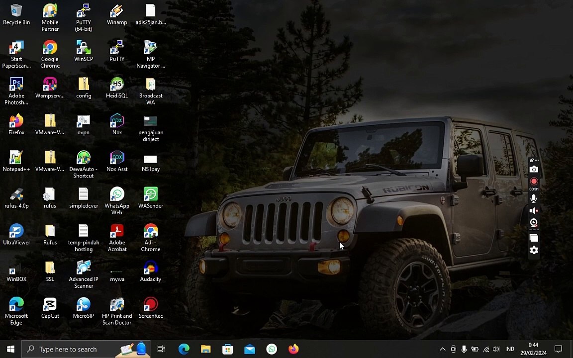
Task: Select the UltraViewer desktop icon
Action: coord(16,235)
